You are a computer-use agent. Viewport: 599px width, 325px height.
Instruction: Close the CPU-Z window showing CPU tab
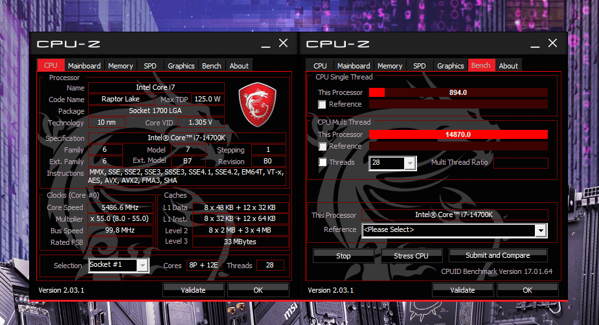pyautogui.click(x=283, y=43)
